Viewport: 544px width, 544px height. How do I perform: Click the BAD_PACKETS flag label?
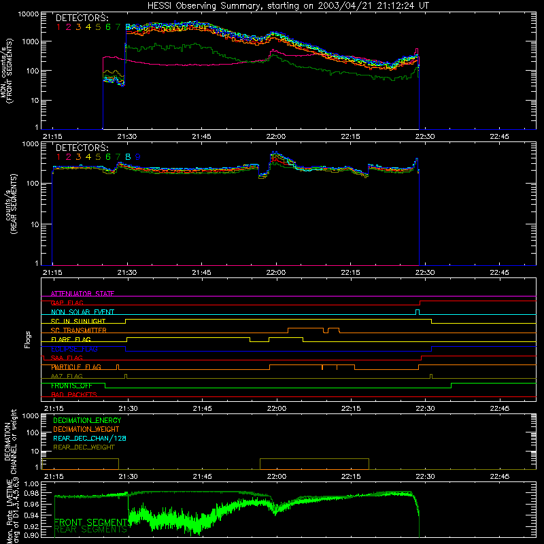74,394
